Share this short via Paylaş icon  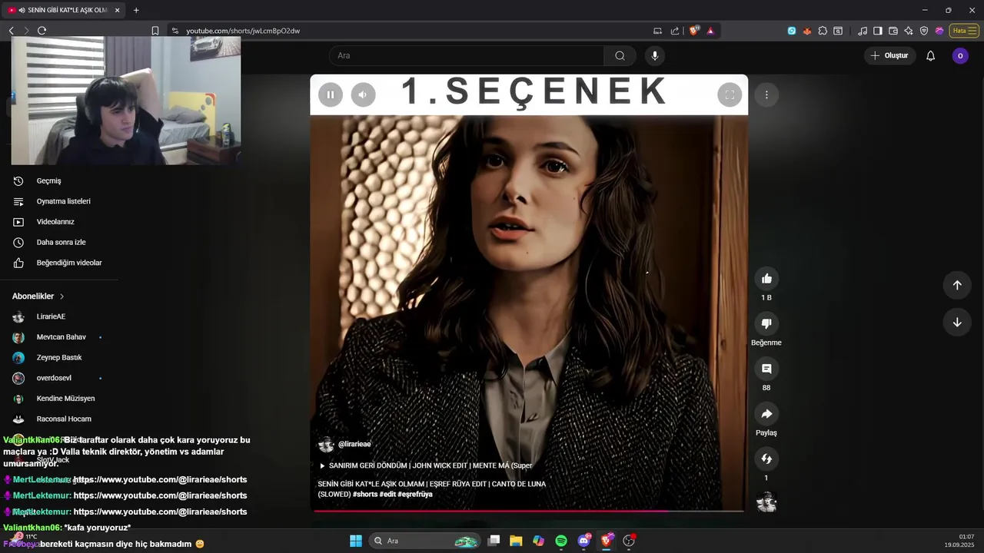[766, 414]
